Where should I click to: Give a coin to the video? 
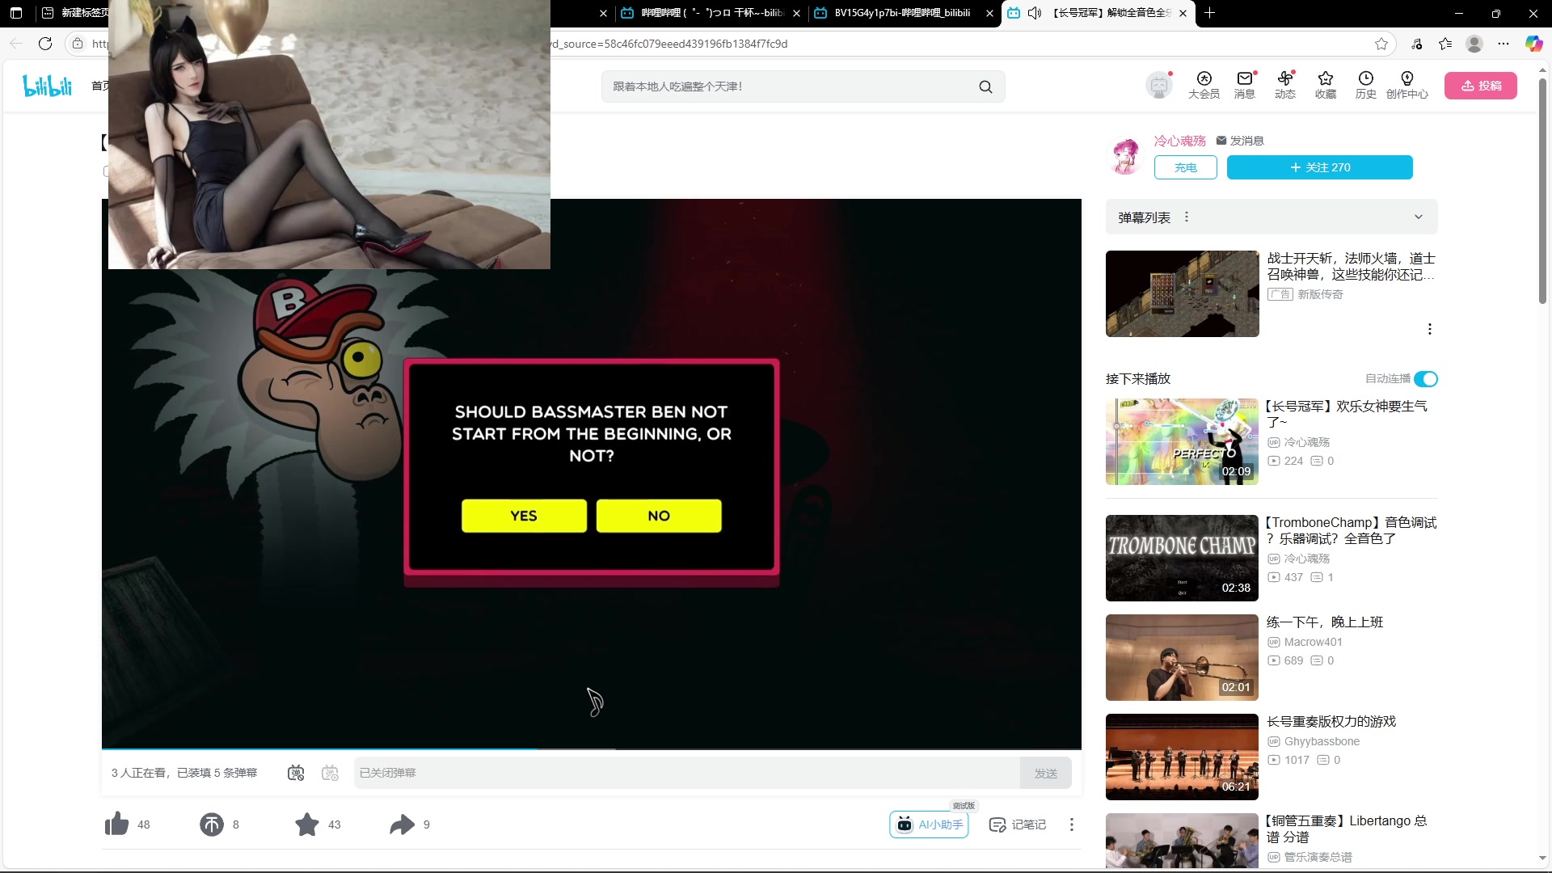(212, 824)
